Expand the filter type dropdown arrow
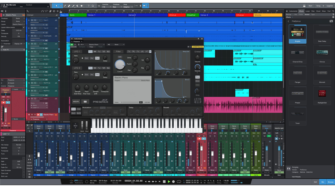The height and width of the screenshot is (188, 335). 150,52
